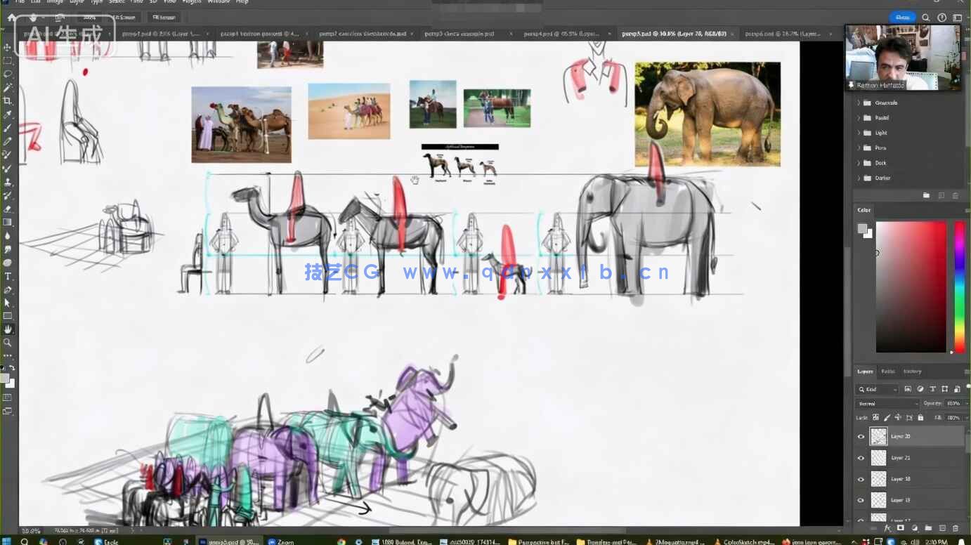Select the Type tool
971x545 pixels.
click(x=8, y=276)
